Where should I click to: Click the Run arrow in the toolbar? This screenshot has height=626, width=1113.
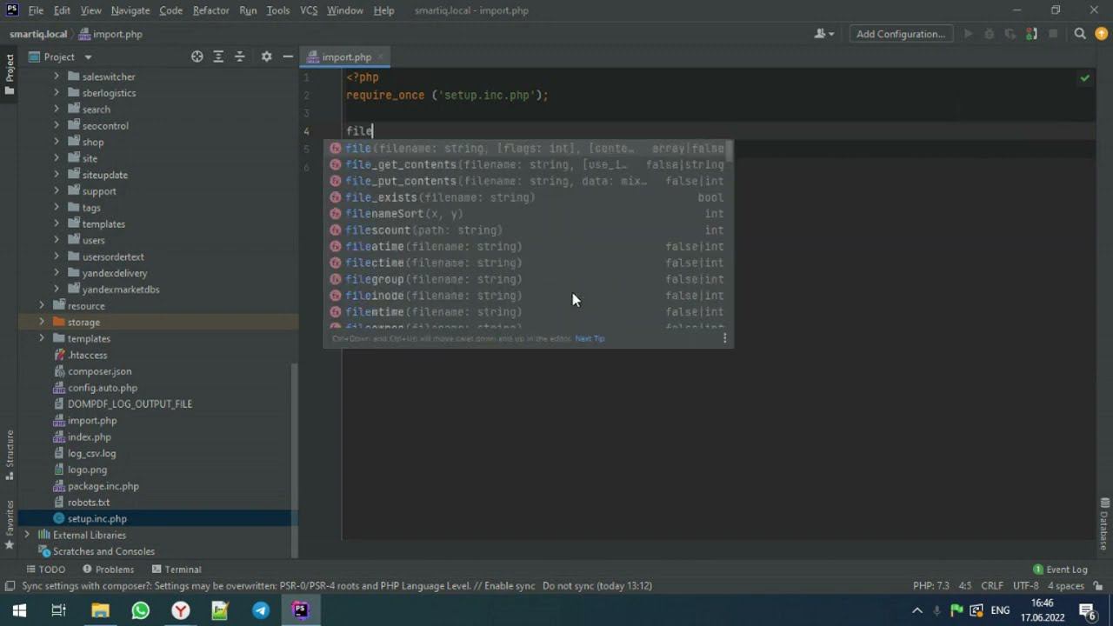[968, 34]
